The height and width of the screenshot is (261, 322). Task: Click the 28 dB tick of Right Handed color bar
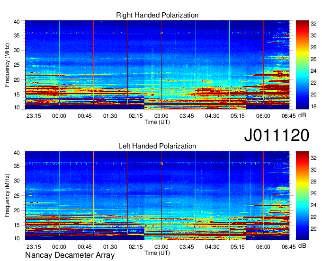coord(313,47)
